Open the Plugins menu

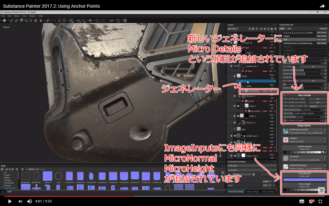(32, 16)
